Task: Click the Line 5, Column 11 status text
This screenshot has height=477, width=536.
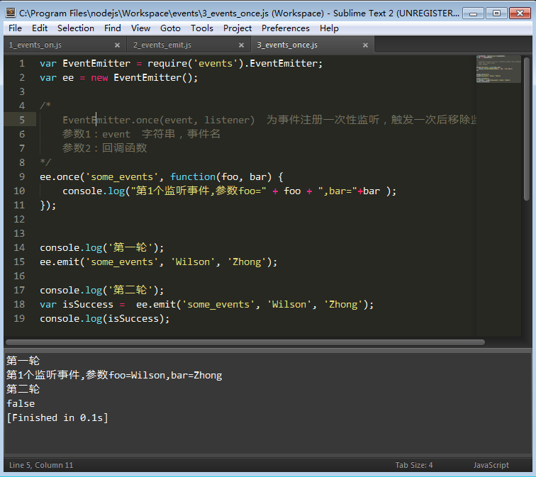Action: click(x=41, y=465)
